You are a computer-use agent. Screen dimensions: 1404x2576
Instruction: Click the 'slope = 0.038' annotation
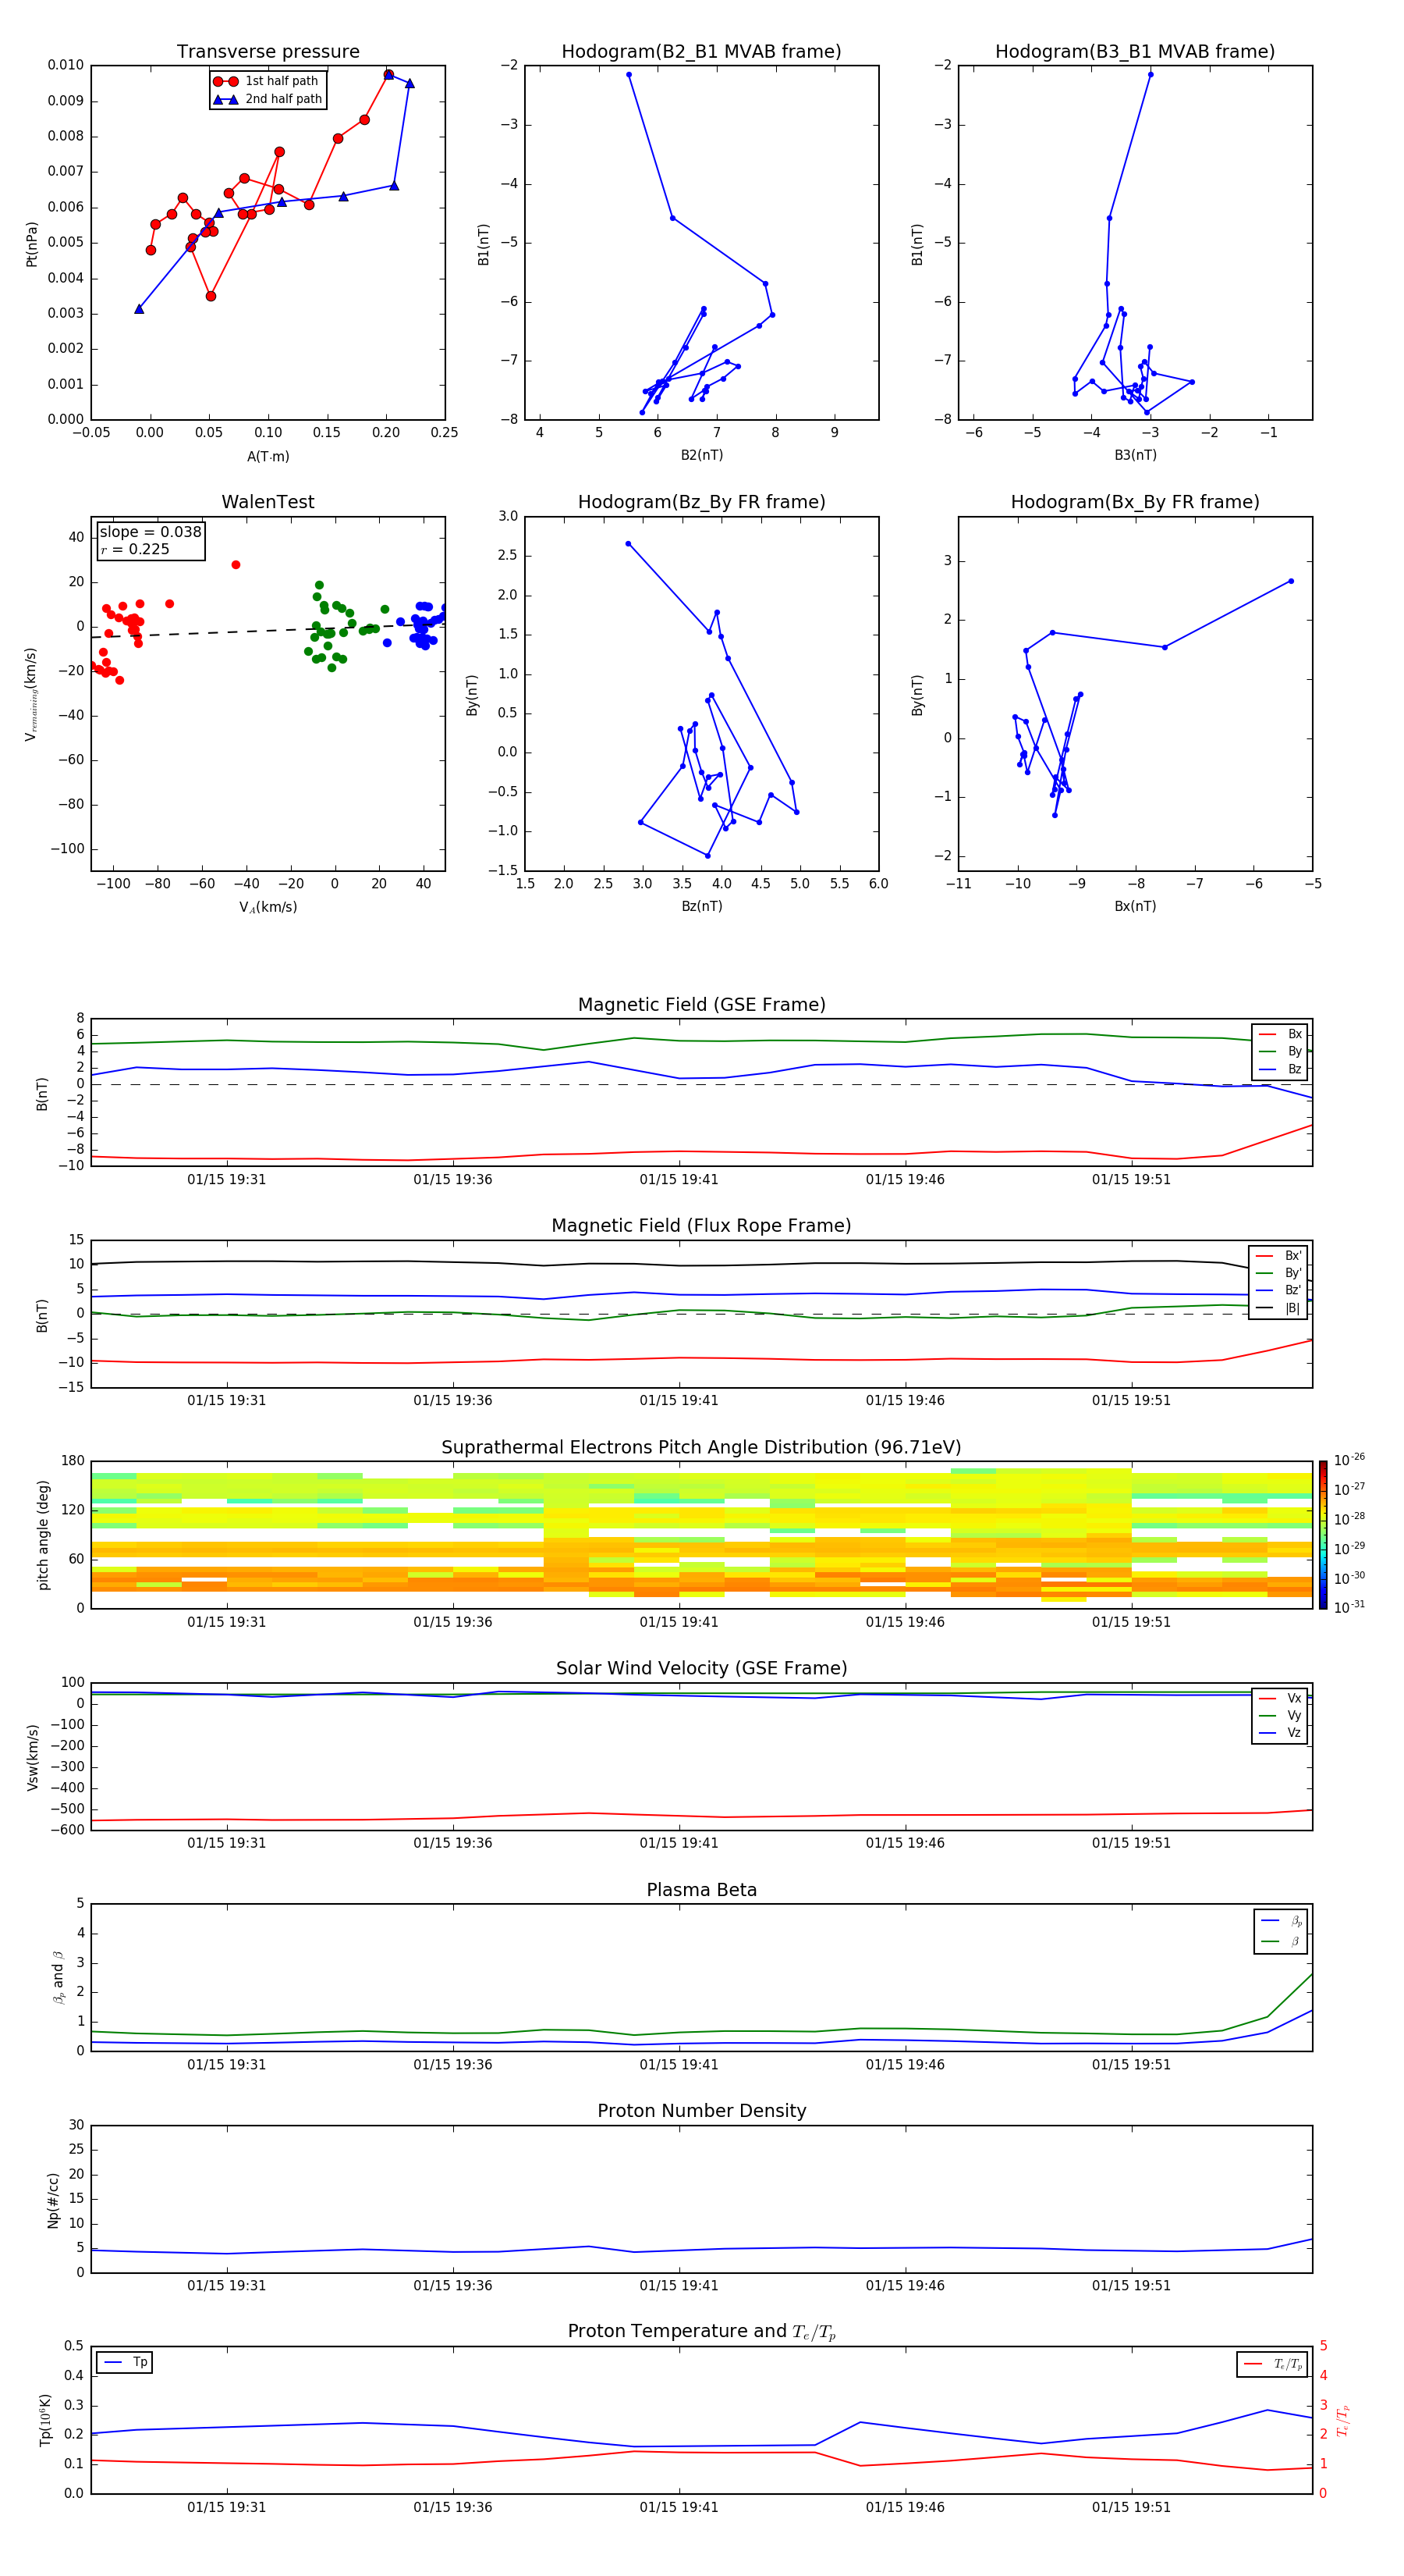point(151,532)
